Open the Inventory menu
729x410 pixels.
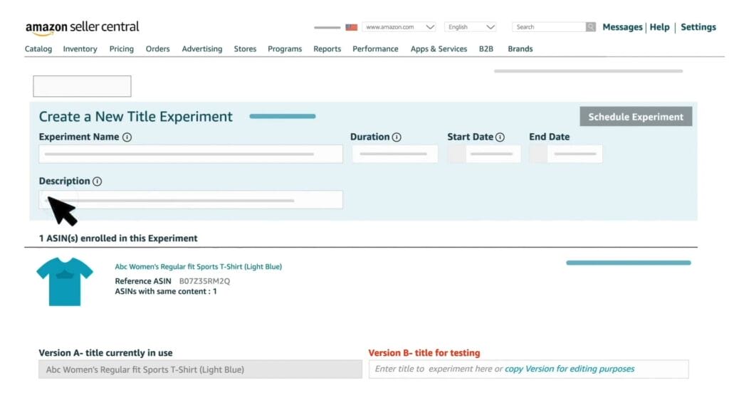tap(80, 49)
